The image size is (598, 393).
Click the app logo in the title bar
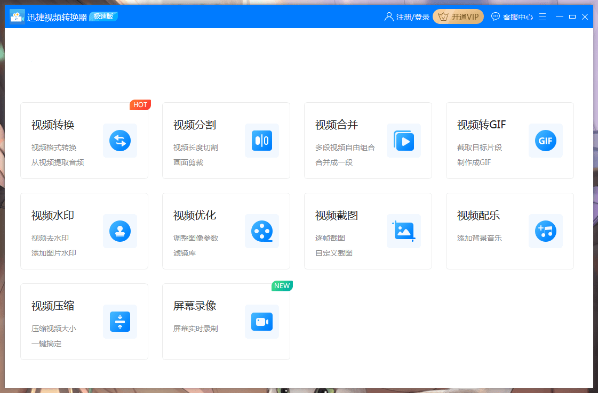(x=17, y=16)
